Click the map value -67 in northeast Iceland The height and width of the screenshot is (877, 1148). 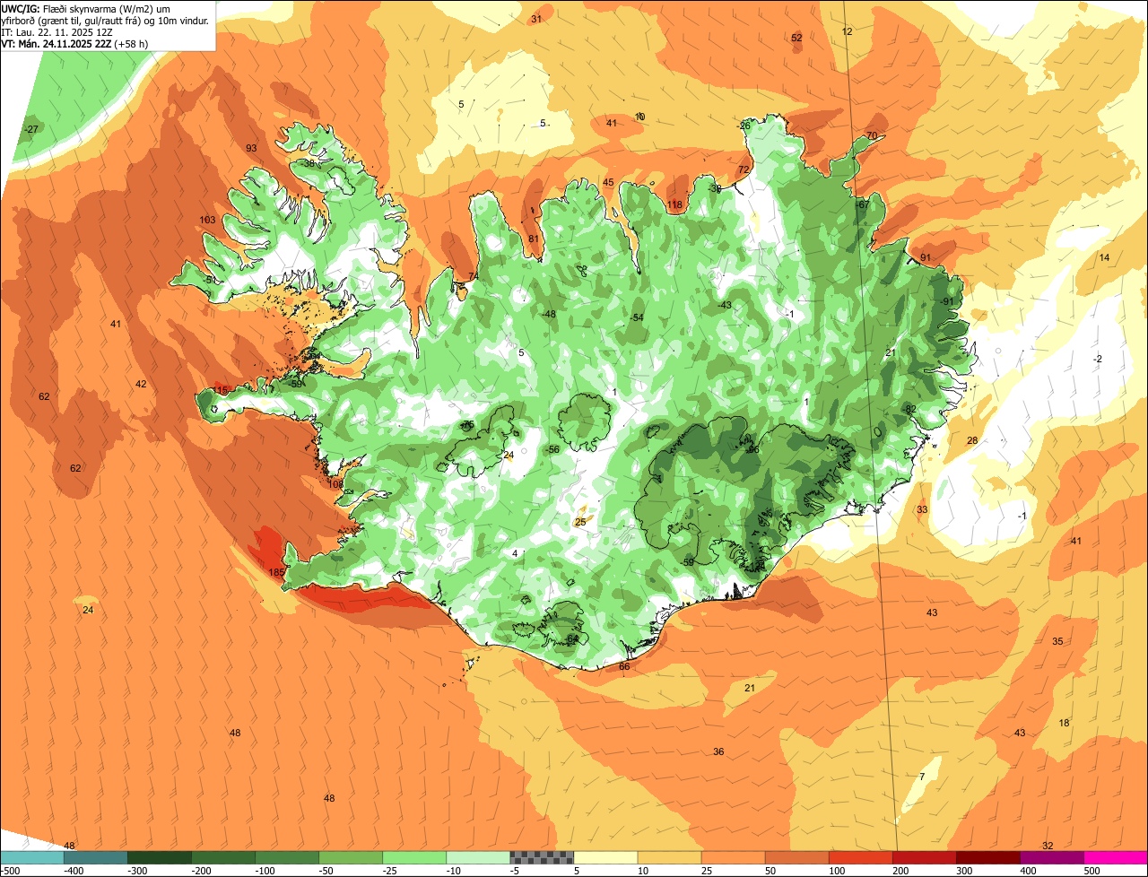pos(863,204)
